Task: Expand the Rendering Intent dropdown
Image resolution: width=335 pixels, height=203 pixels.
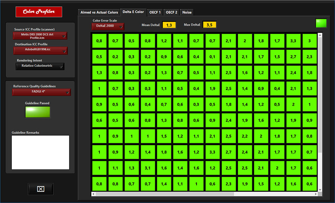Action: point(40,66)
